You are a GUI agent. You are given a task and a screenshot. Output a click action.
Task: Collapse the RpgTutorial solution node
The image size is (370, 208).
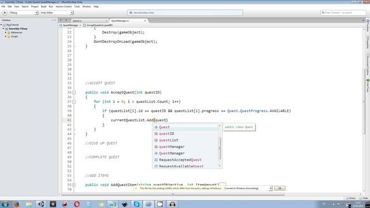[x=1, y=24]
